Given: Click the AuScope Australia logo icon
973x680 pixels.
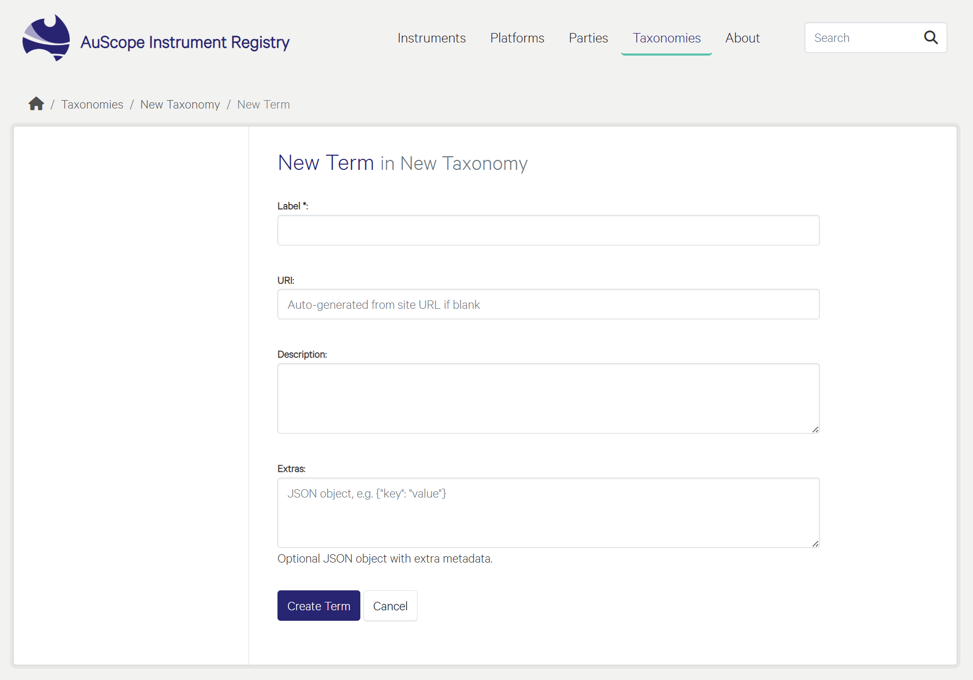Looking at the screenshot, I should (x=46, y=38).
